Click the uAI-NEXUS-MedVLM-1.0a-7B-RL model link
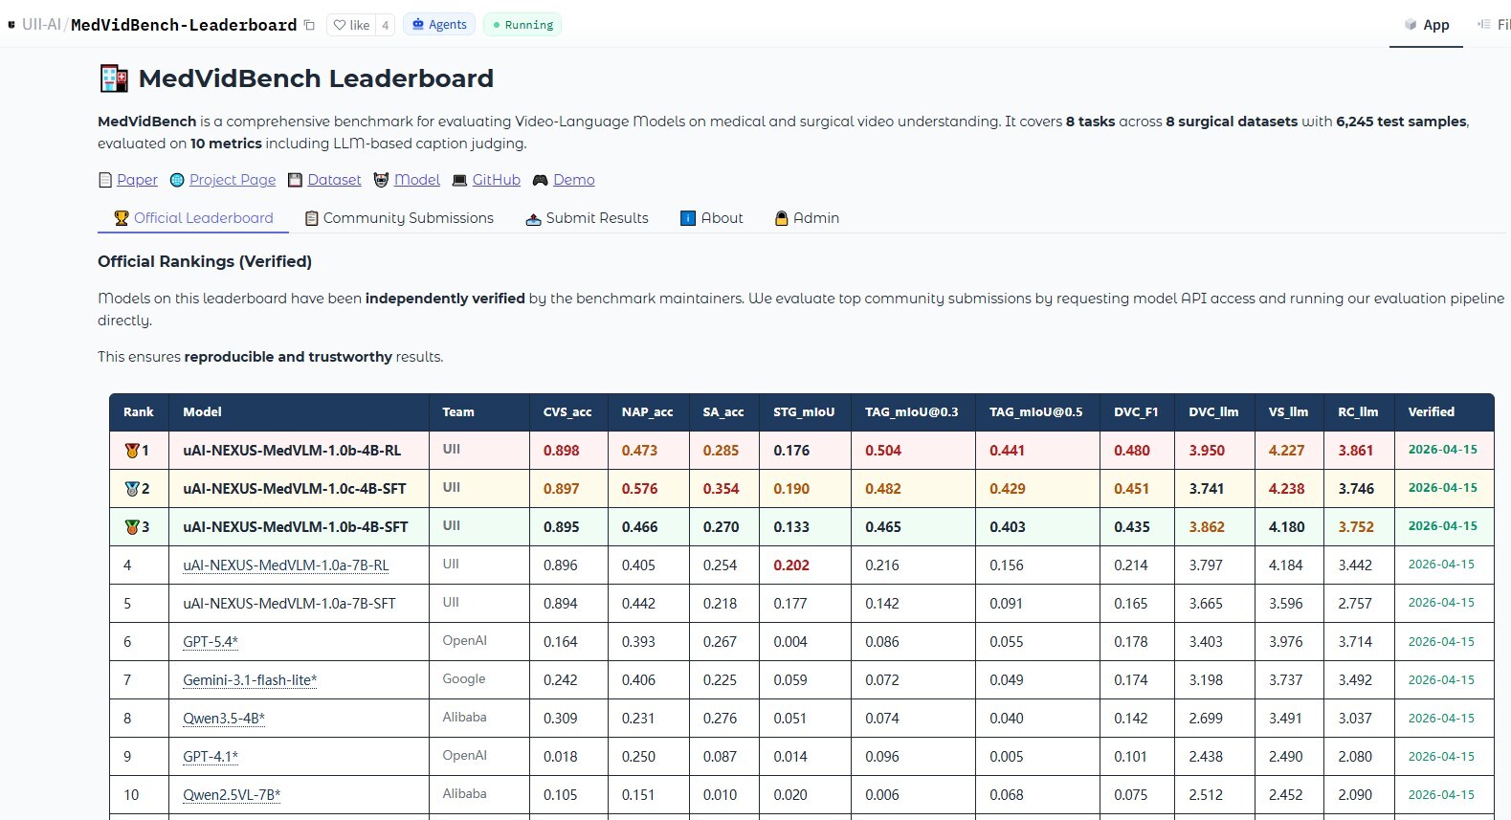1511x820 pixels. [285, 565]
